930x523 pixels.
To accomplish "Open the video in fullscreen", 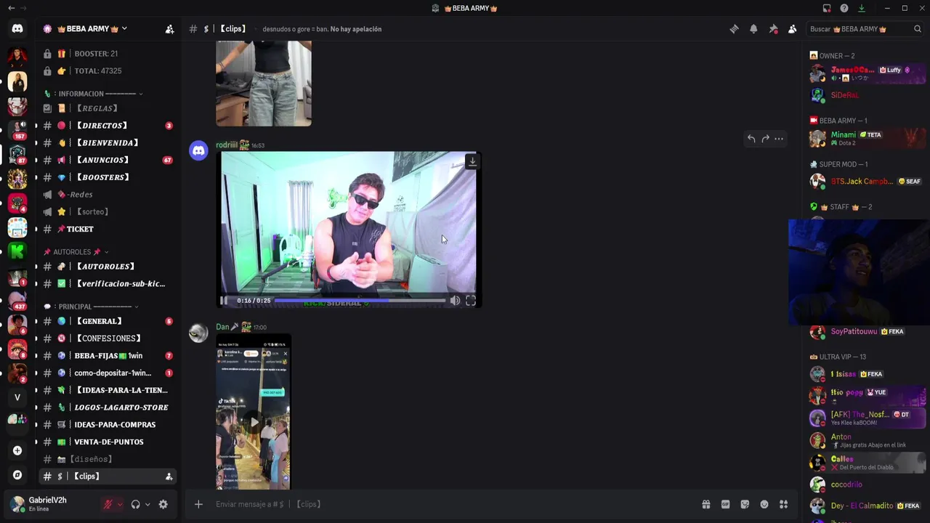I will [x=471, y=300].
